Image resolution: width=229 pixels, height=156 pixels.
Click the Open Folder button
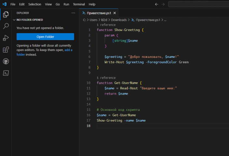(45, 37)
